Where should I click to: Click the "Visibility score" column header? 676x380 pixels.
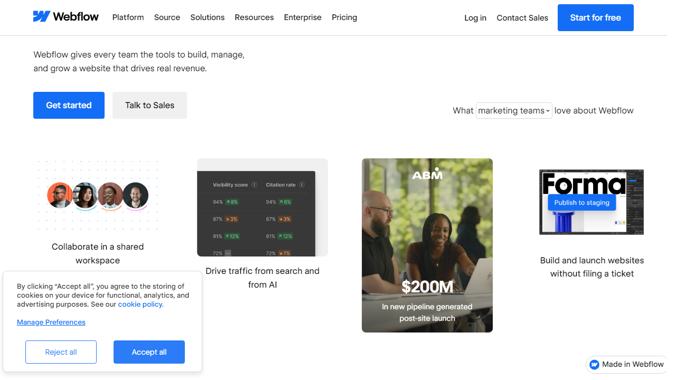tap(230, 185)
